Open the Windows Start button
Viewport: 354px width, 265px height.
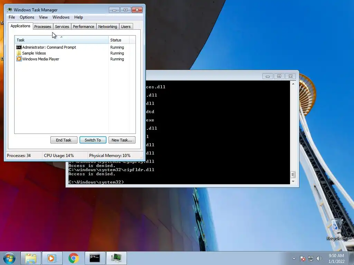click(x=9, y=258)
